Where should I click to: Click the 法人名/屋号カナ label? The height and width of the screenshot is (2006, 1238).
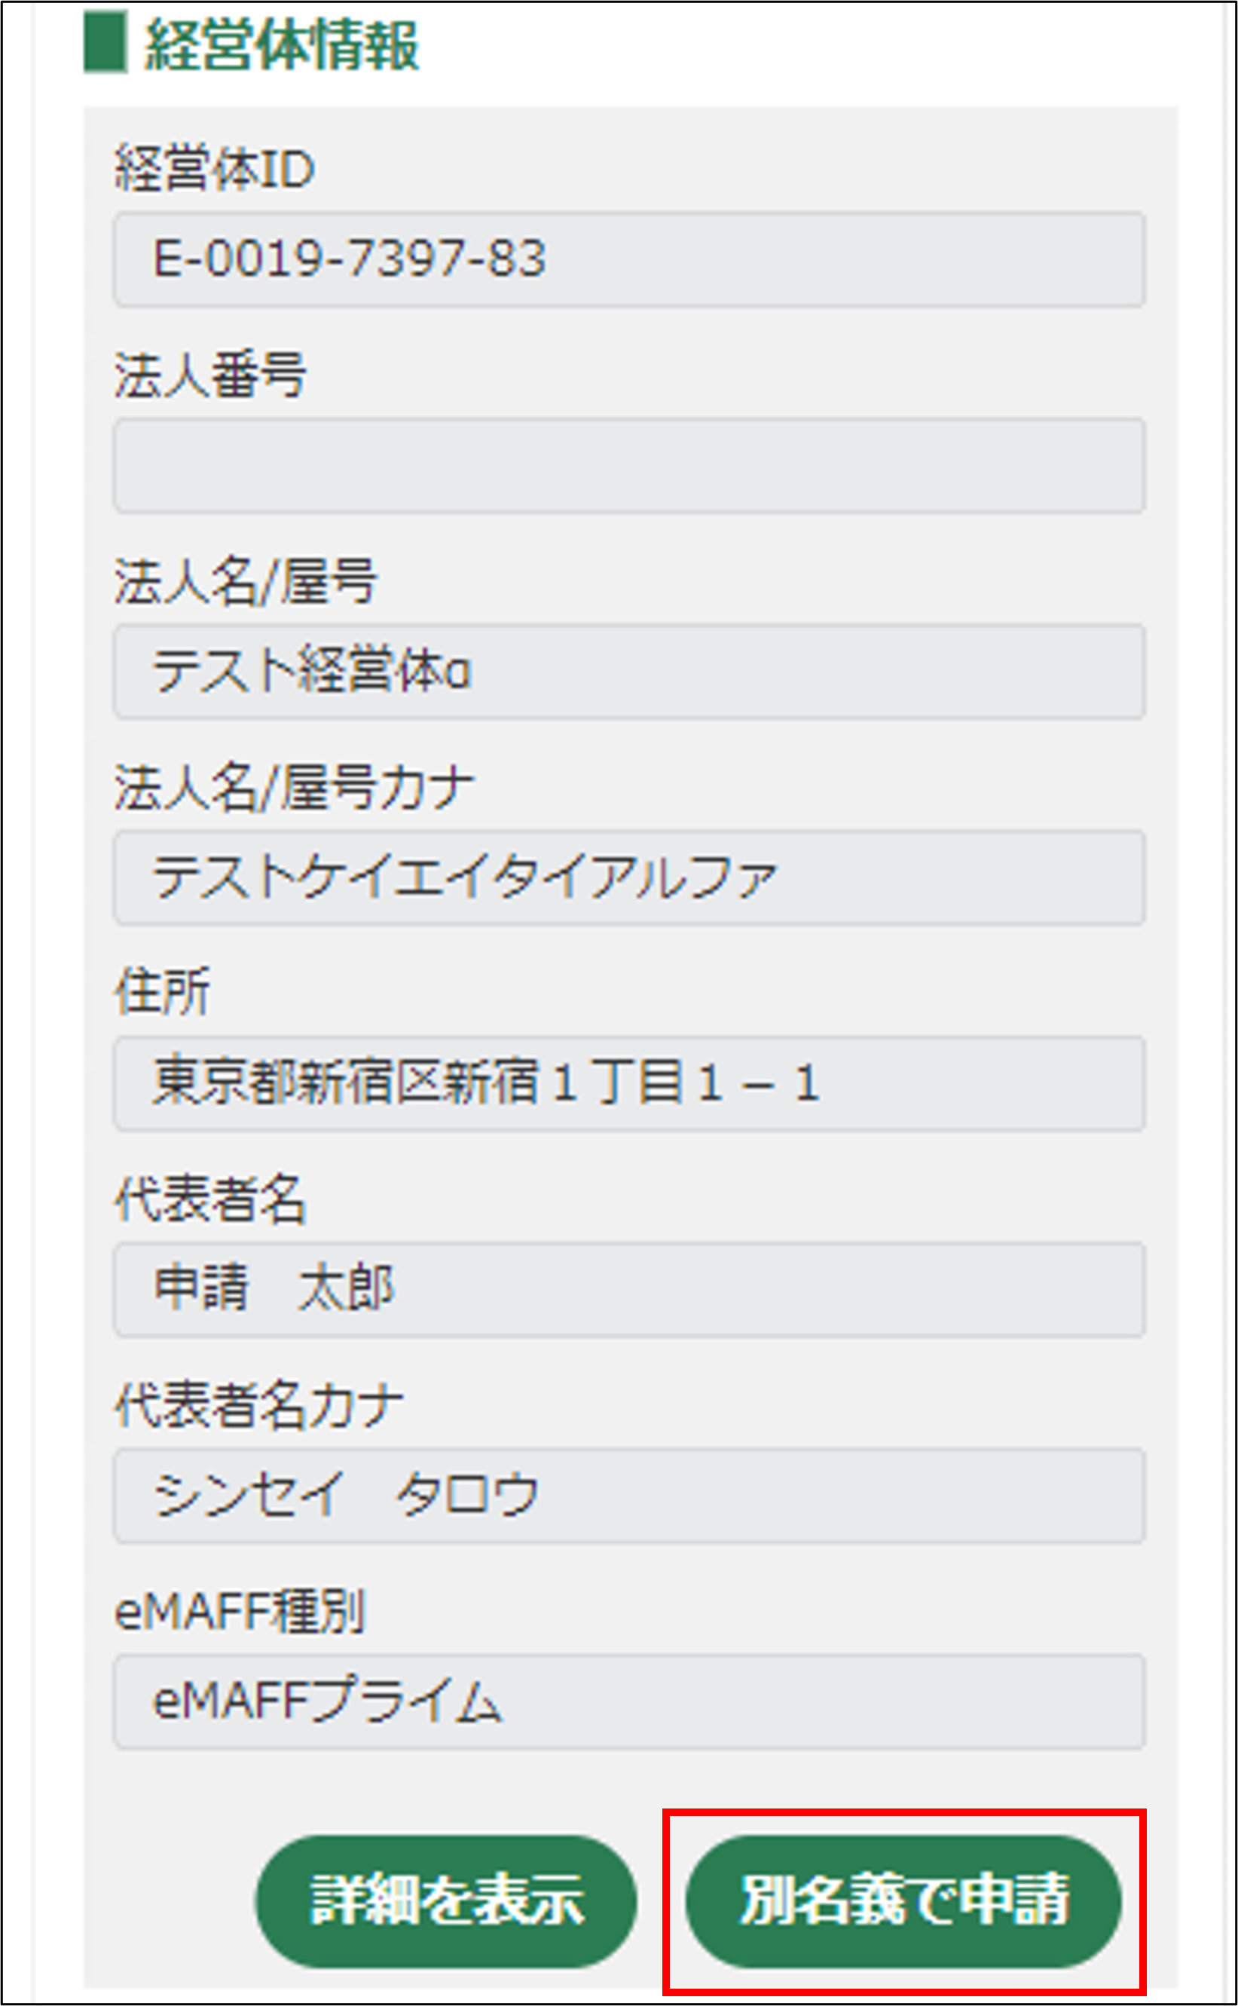(x=294, y=788)
